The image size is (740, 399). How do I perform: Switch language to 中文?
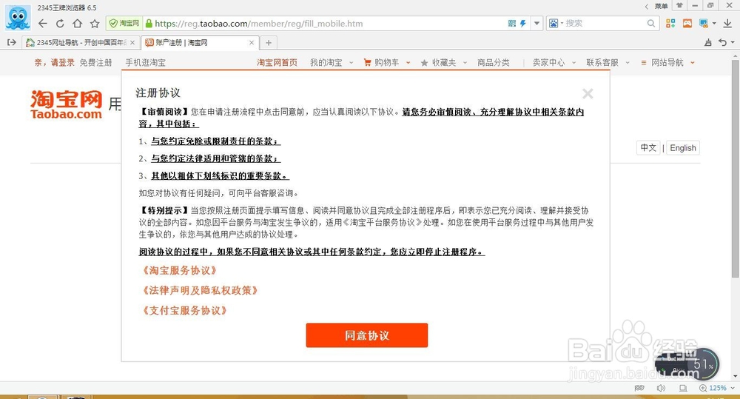tap(648, 148)
